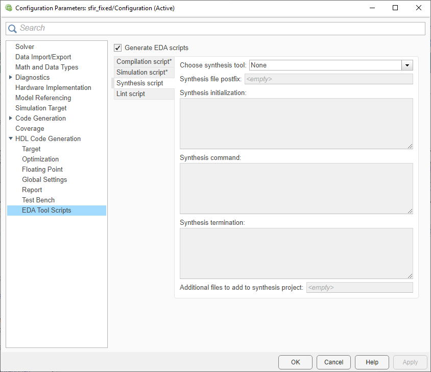Image resolution: width=431 pixels, height=372 pixels.
Task: Click the Simulink icon in the title bar
Action: click(8, 8)
